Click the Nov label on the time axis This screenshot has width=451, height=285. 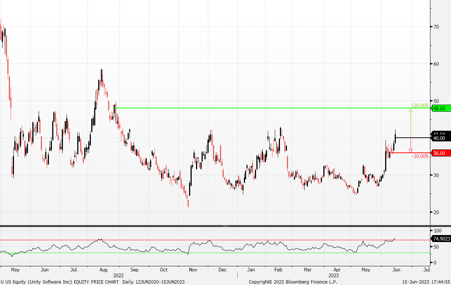pos(193,270)
